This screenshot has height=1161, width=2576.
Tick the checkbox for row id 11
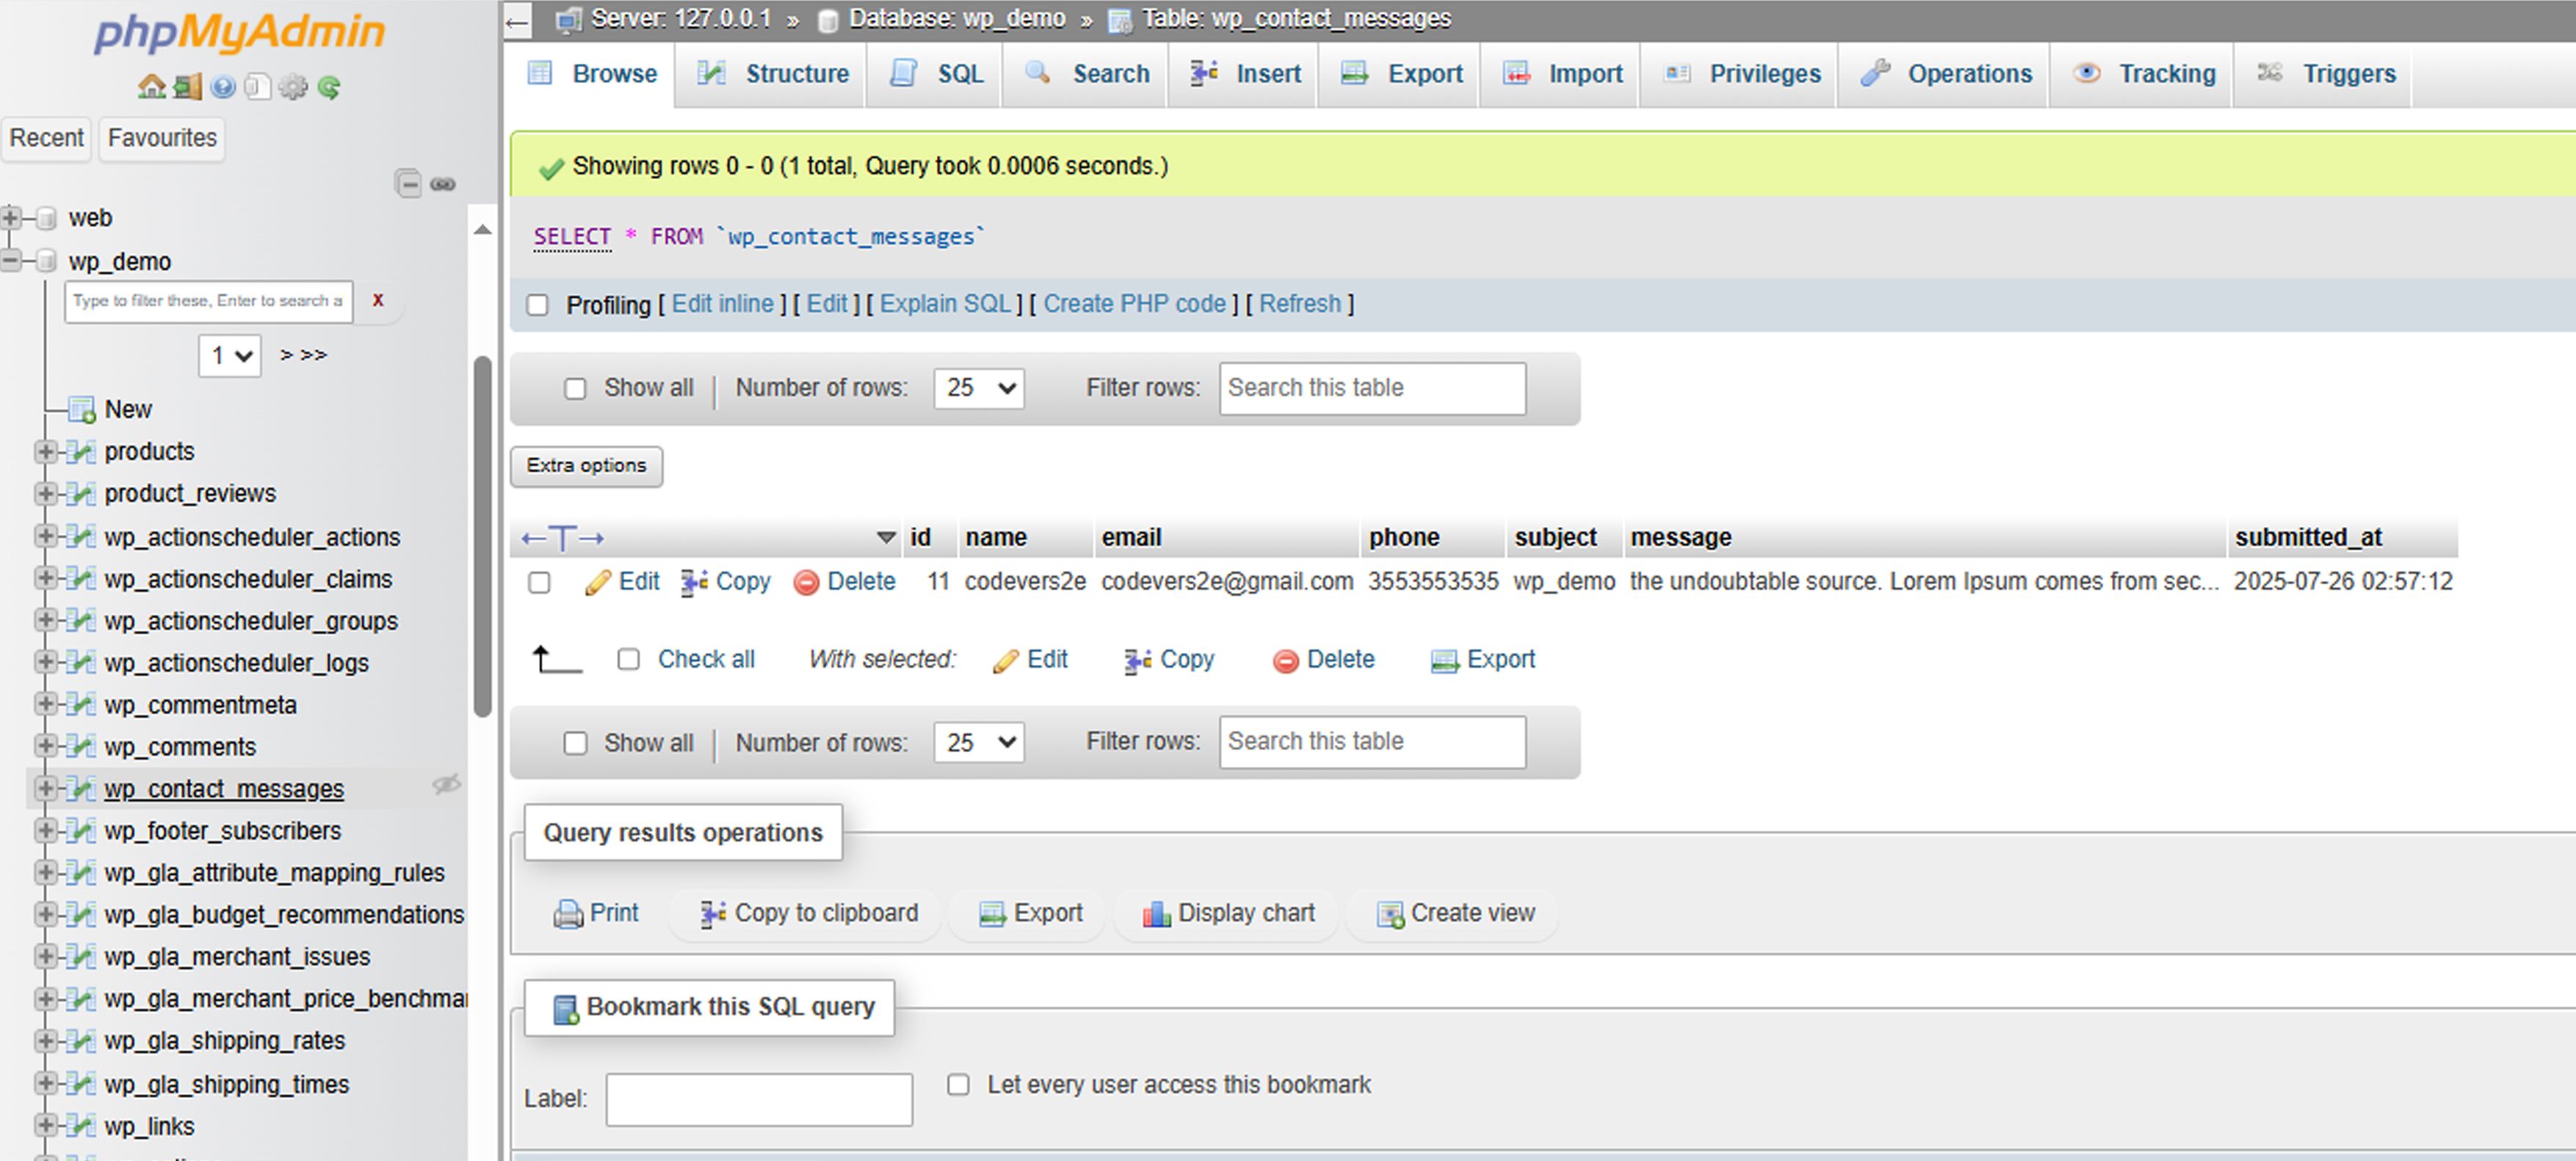tap(539, 581)
